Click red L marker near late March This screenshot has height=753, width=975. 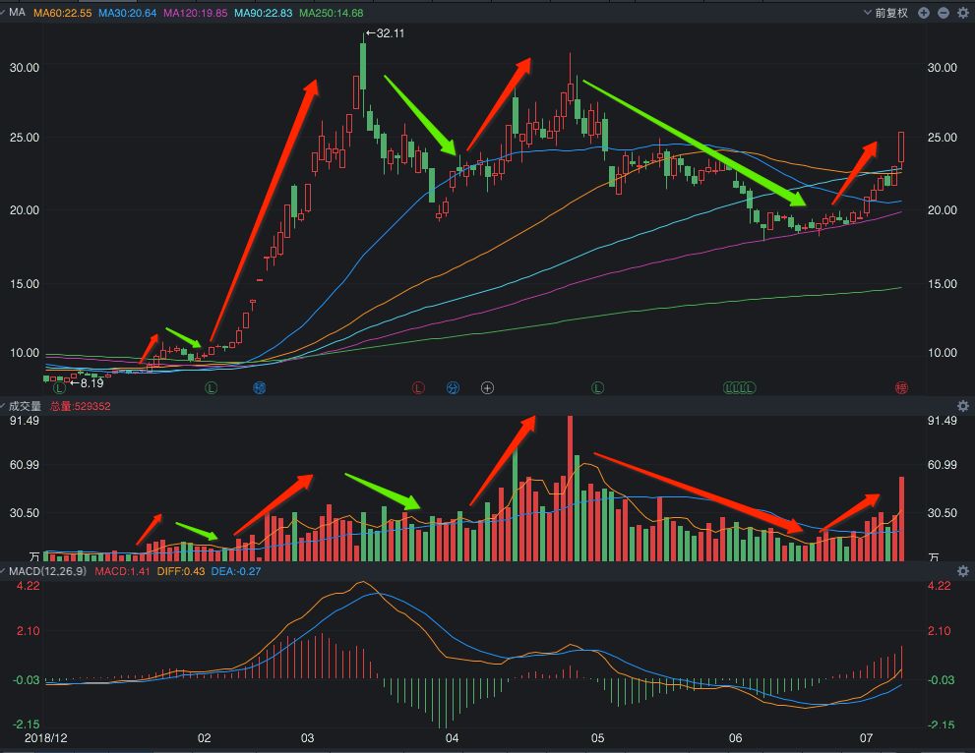click(418, 388)
